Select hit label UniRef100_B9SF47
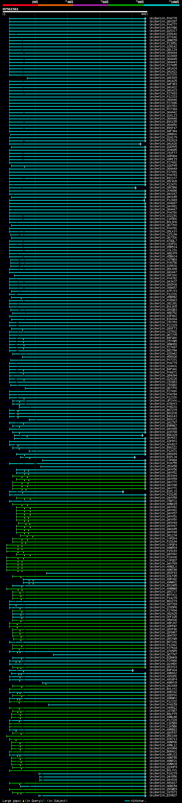Viewport: 182px width, 803px height. (x=163, y=128)
